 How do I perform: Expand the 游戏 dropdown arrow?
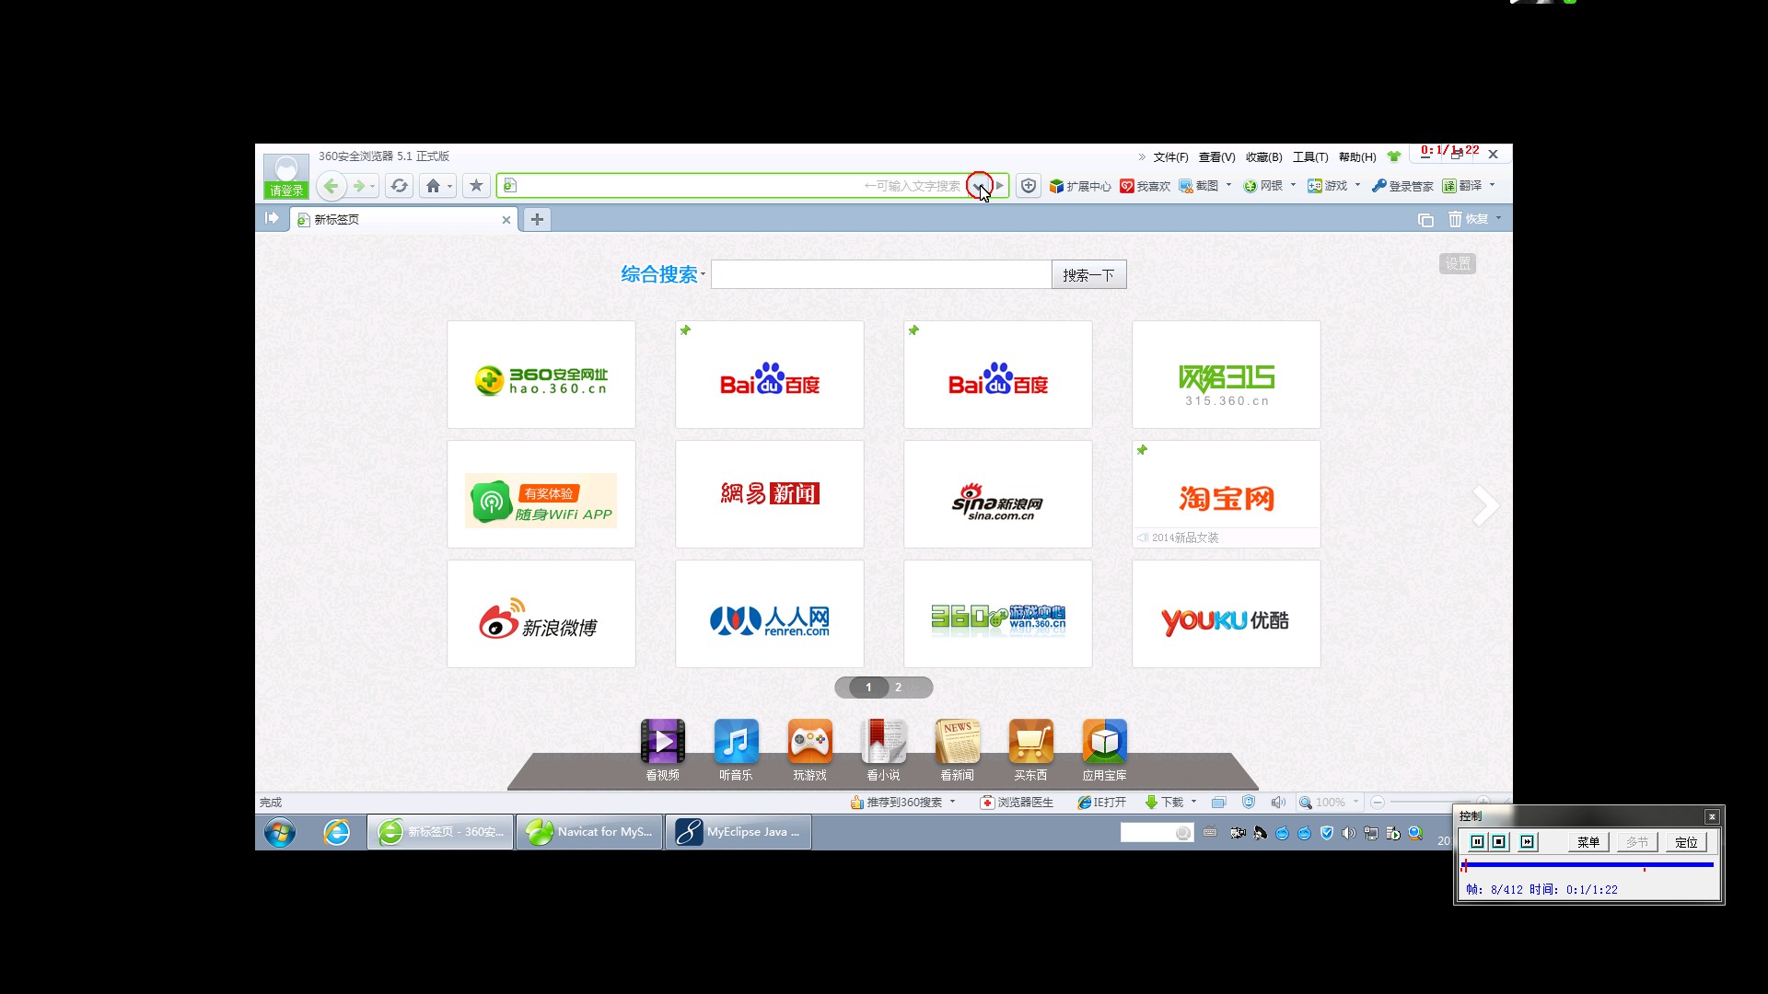click(1357, 185)
